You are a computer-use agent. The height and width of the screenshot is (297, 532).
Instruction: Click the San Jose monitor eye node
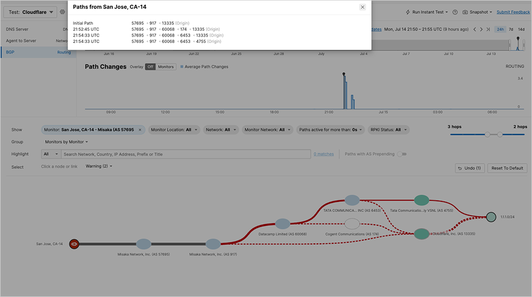(x=74, y=244)
